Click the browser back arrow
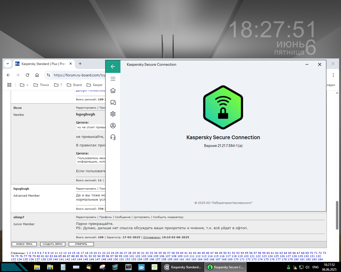 click(8, 75)
